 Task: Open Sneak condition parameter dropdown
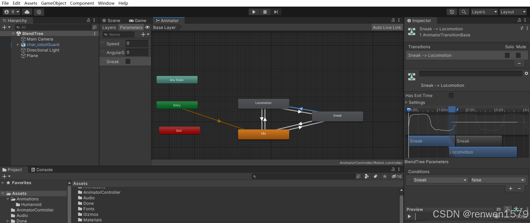click(x=441, y=180)
